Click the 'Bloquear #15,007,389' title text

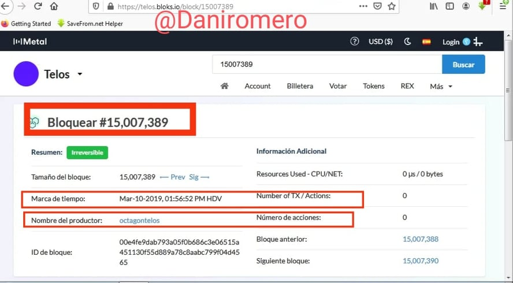107,122
